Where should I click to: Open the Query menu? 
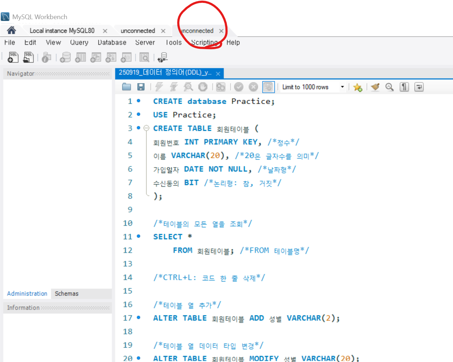click(79, 43)
